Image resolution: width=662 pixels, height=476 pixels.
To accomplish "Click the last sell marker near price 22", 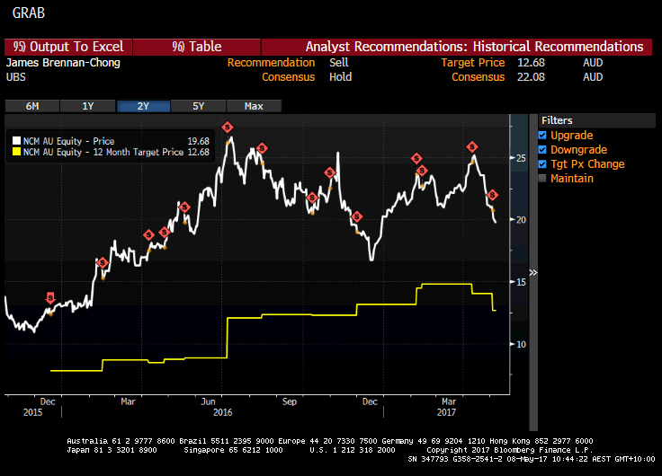I will pyautogui.click(x=492, y=195).
